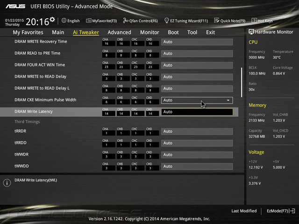Click CHD value 14 for DRAM Write Latency
The image size is (299, 224).
click(152, 114)
